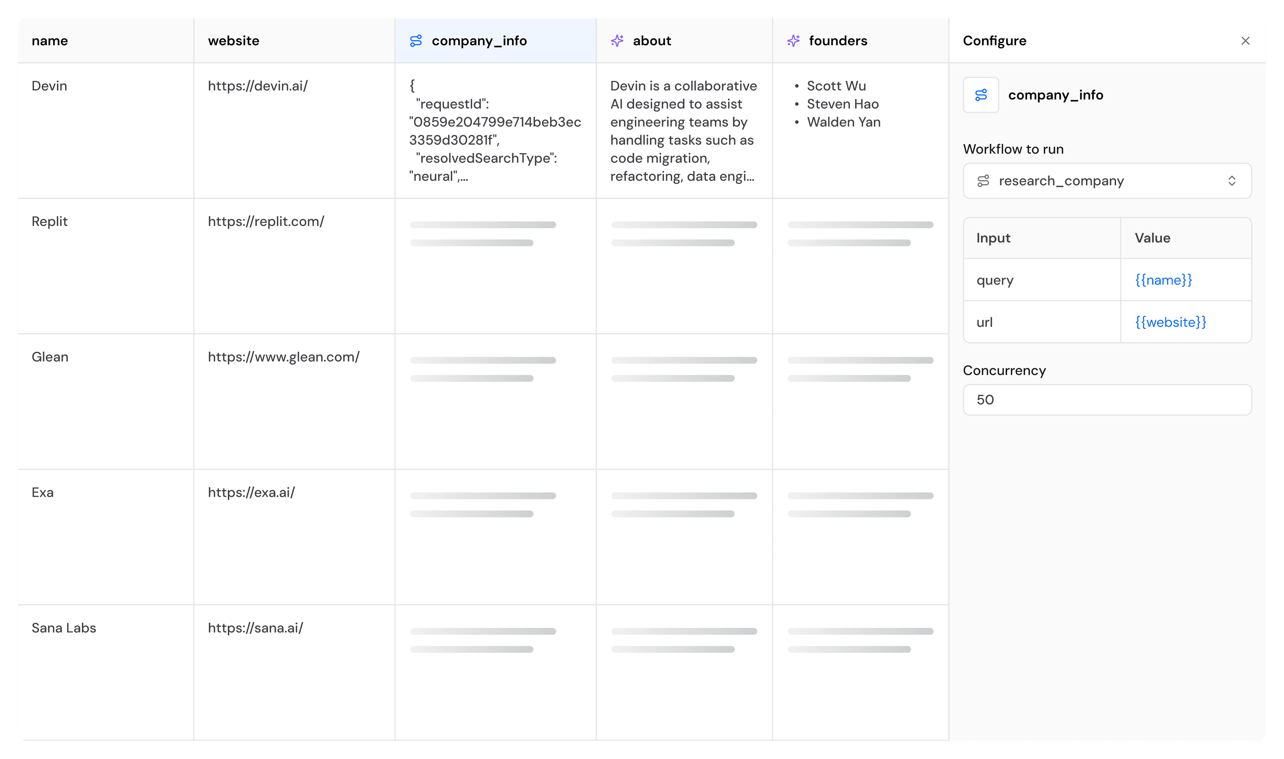Click the Concurrency label
Image resolution: width=1284 pixels, height=759 pixels.
1004,371
